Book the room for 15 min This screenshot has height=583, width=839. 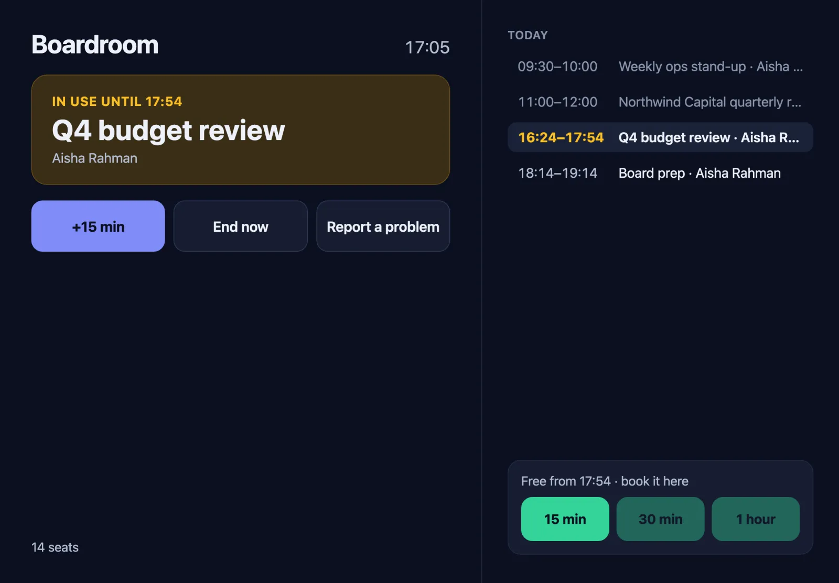(x=565, y=519)
